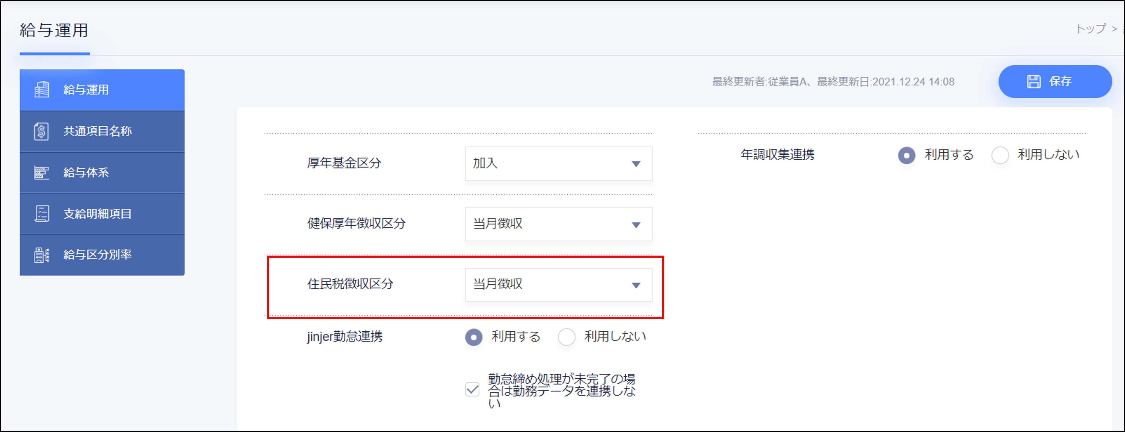1125x432 pixels.
Task: Click the 給与体系 sidebar icon
Action: [x=42, y=173]
